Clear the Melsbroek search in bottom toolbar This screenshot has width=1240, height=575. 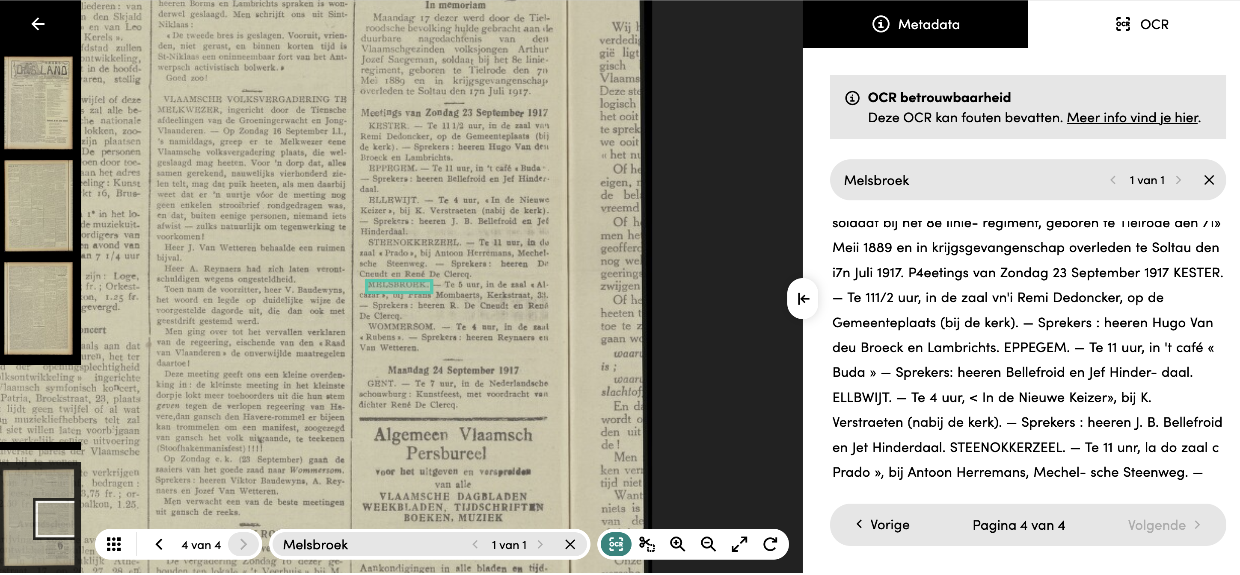[570, 544]
